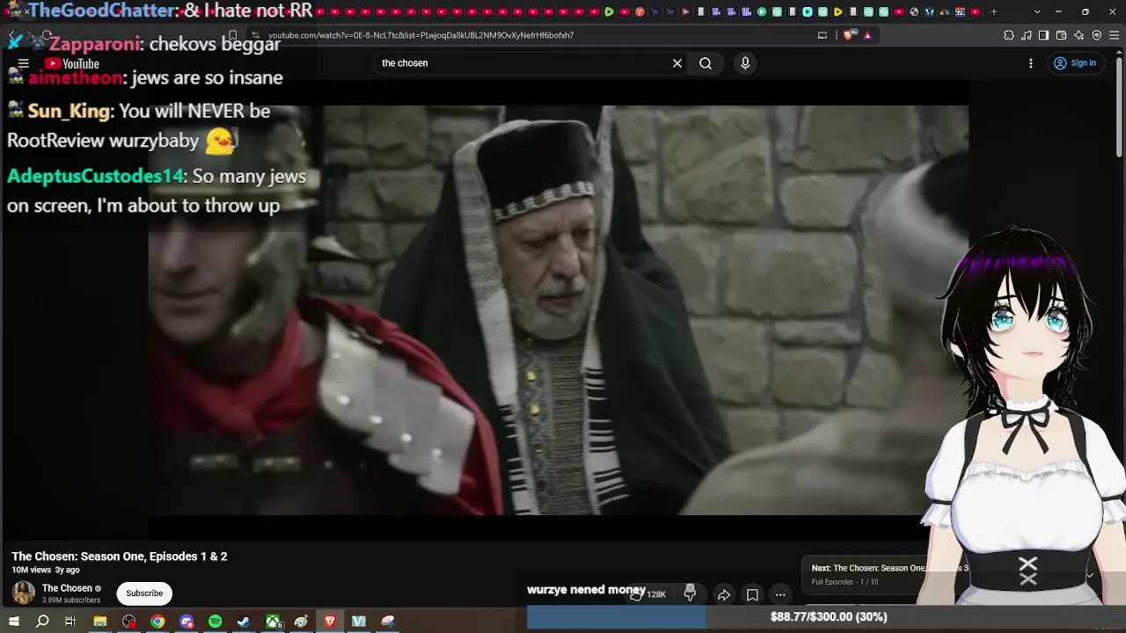Click the video title text
This screenshot has height=633, width=1126.
120,557
